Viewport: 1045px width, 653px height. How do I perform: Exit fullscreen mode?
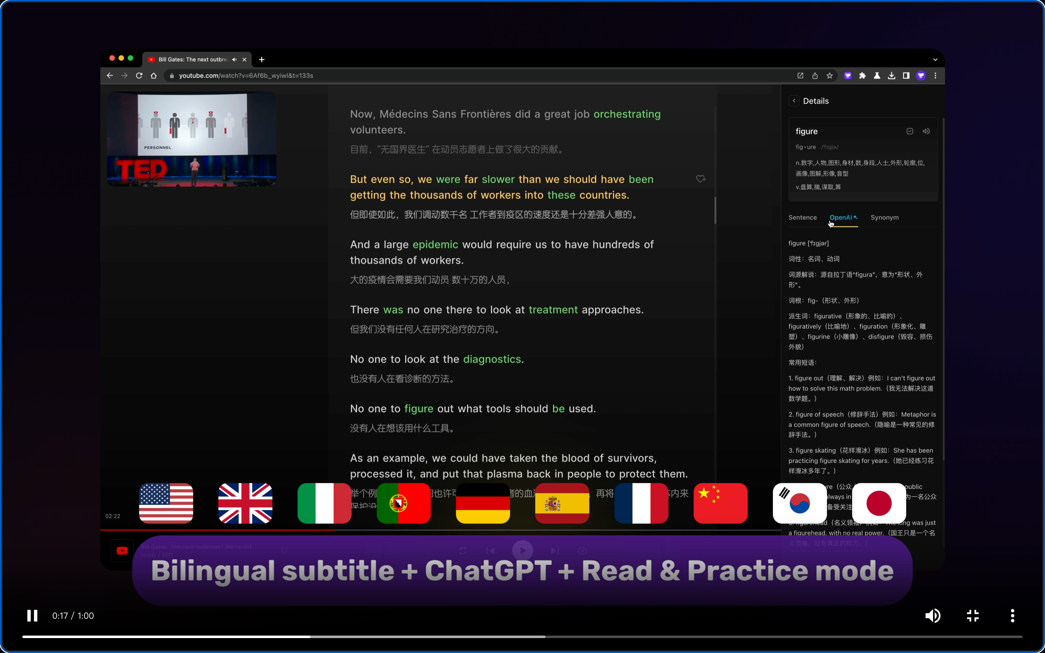click(973, 615)
